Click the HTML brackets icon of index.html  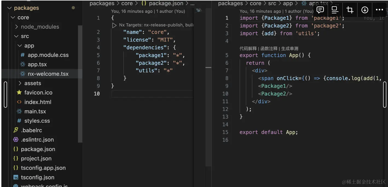click(x=19, y=102)
